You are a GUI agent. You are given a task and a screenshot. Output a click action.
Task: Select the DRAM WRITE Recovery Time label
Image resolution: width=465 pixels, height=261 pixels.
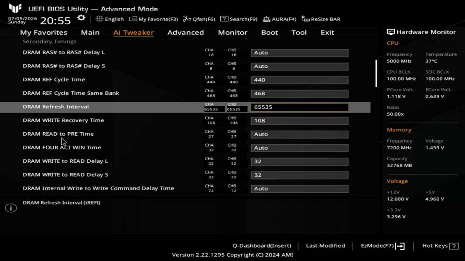[63, 120]
